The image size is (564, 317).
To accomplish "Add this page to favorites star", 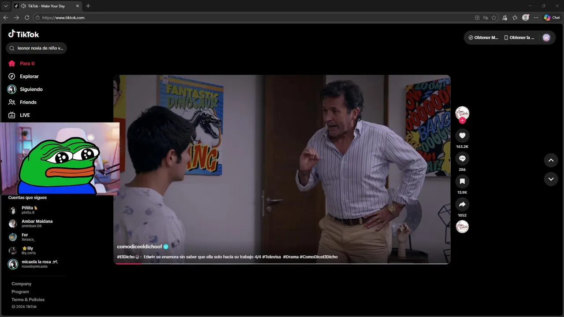I will pyautogui.click(x=494, y=18).
